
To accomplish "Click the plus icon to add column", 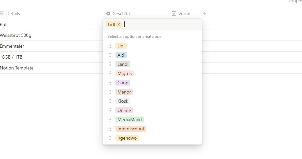I will (205, 13).
